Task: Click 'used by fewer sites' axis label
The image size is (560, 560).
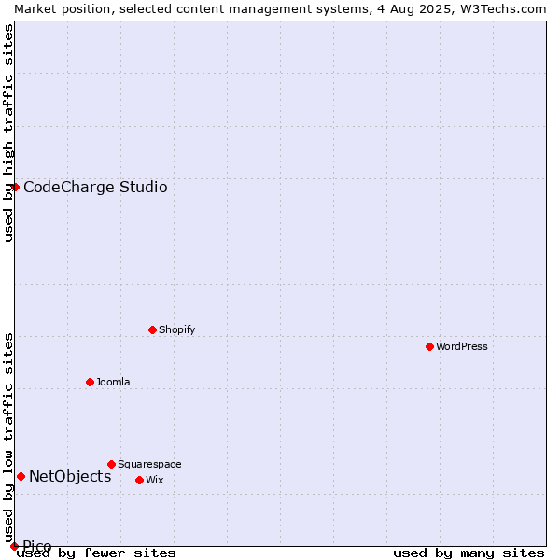Action: [96, 553]
